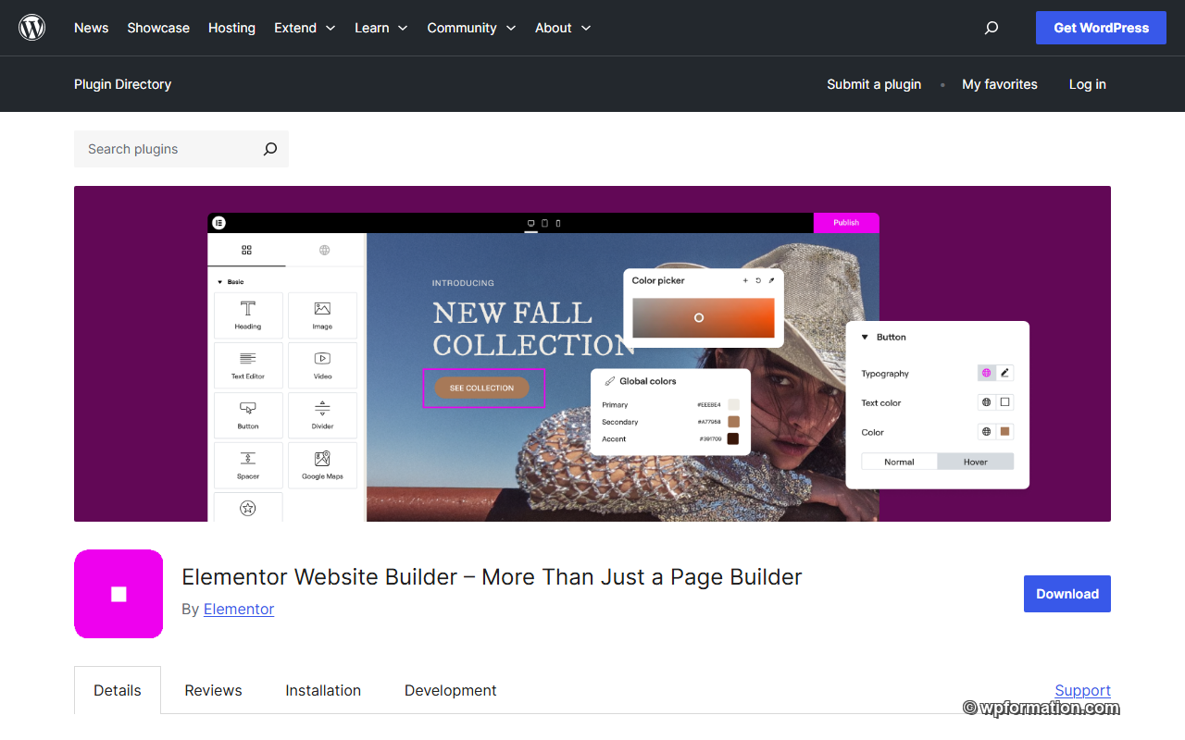
Task: Expand the Extend dropdown menu
Action: point(305,28)
